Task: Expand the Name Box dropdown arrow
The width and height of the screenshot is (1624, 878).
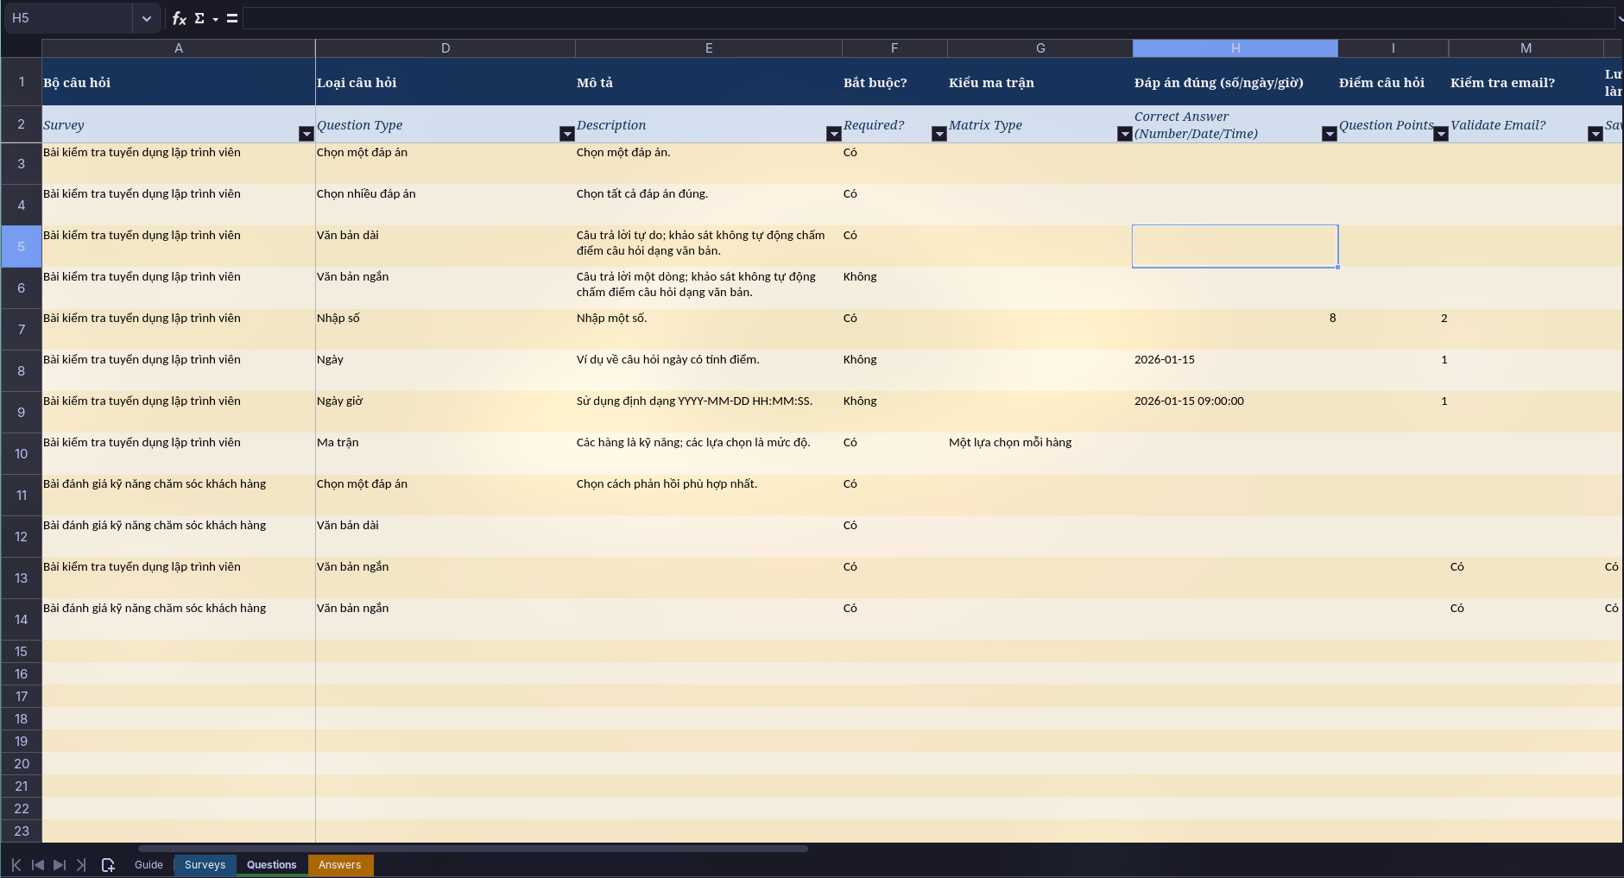Action: click(146, 18)
